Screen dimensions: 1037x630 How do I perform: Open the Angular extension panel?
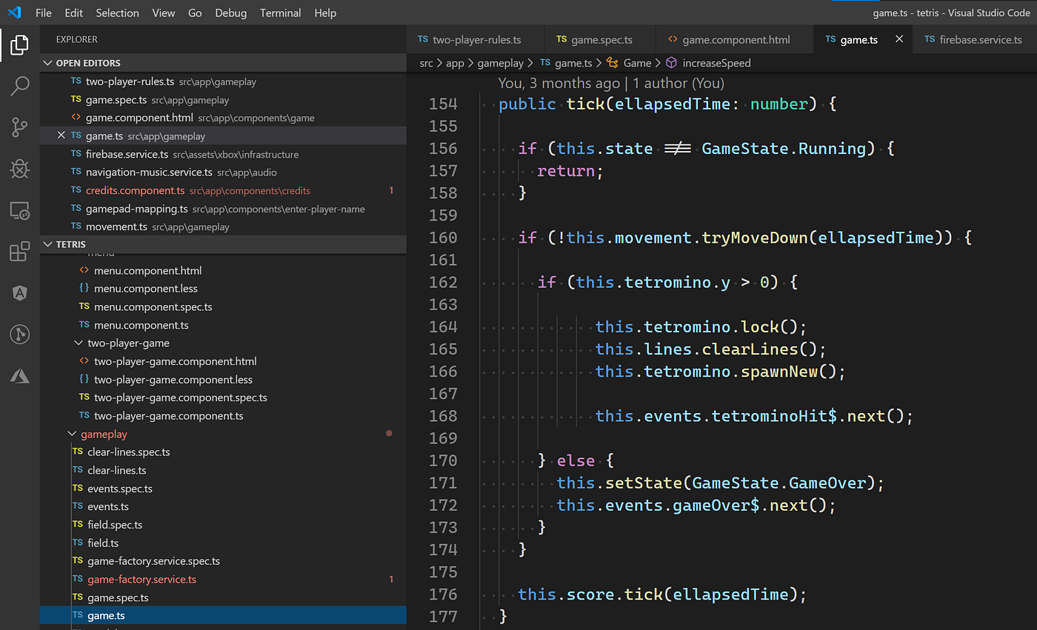pyautogui.click(x=19, y=292)
